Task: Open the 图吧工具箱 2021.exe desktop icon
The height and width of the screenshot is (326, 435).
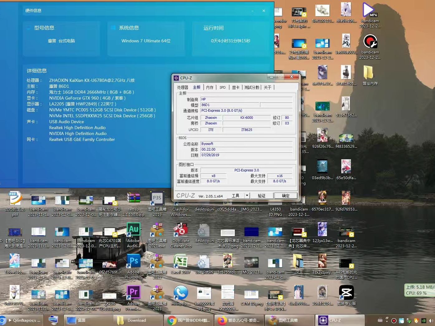Action: pyautogui.click(x=157, y=235)
